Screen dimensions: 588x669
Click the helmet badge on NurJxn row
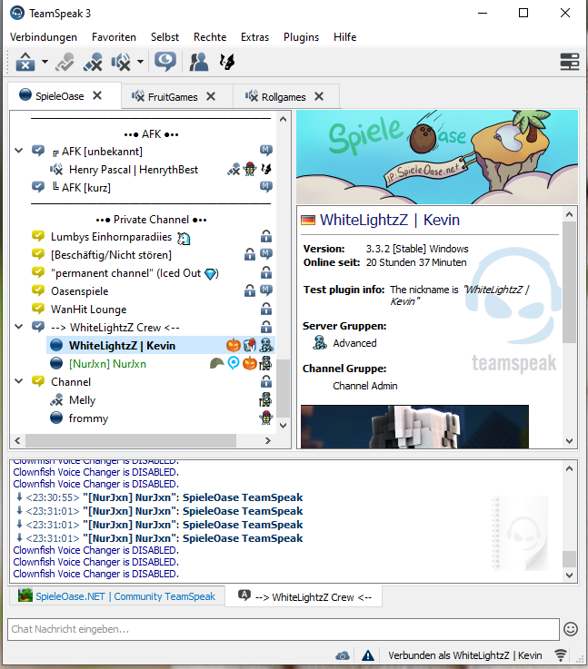[x=217, y=363]
